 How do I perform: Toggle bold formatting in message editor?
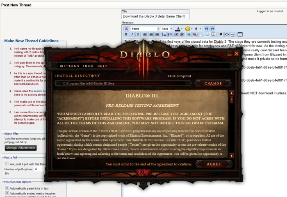tap(126, 34)
